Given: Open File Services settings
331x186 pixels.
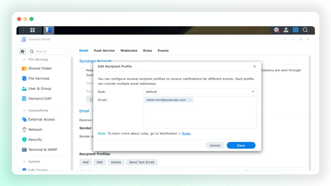Looking at the screenshot, I should click(39, 79).
